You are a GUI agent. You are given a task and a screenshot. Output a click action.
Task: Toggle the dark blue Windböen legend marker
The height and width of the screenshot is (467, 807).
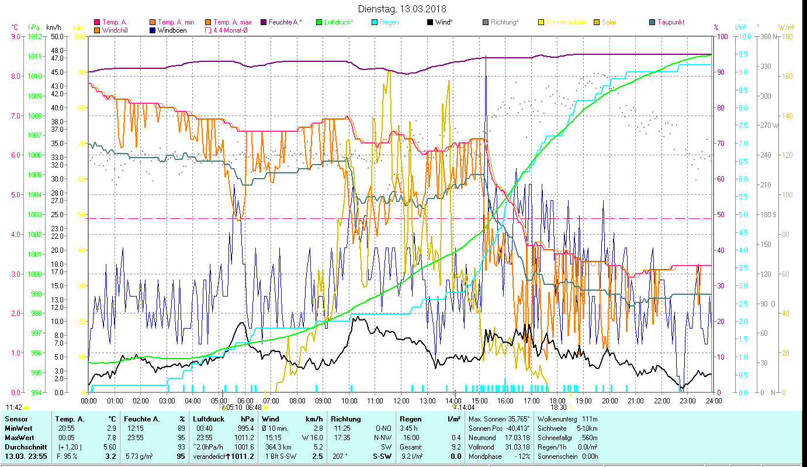click(x=153, y=30)
